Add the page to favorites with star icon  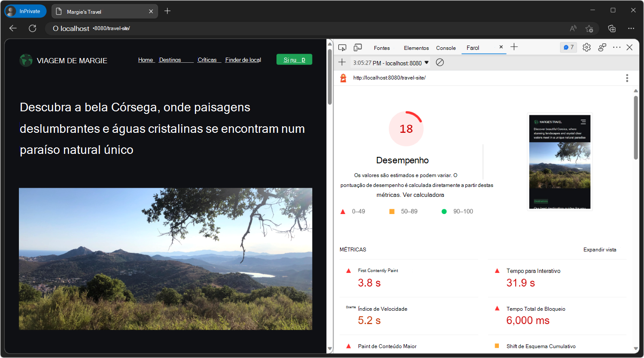tap(589, 28)
